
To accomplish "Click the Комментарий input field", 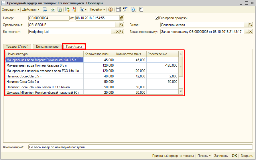I will coord(140,147).
